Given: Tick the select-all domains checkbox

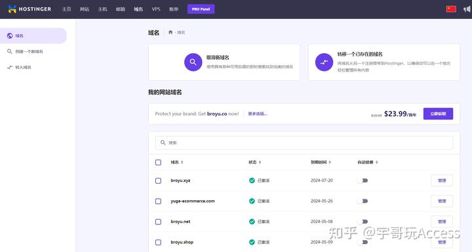Looking at the screenshot, I should (x=158, y=163).
